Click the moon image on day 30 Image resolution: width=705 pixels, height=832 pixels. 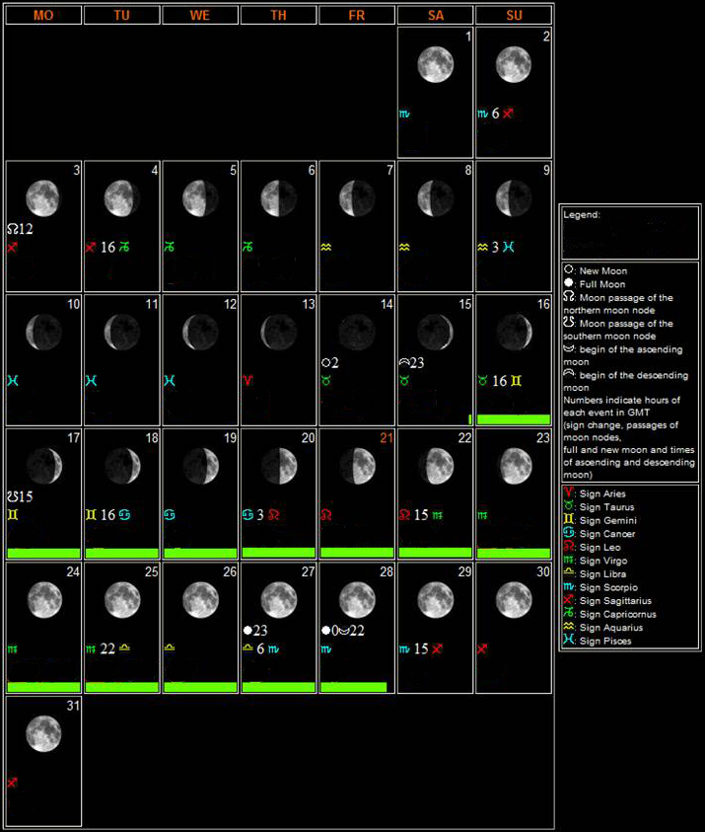(x=514, y=597)
